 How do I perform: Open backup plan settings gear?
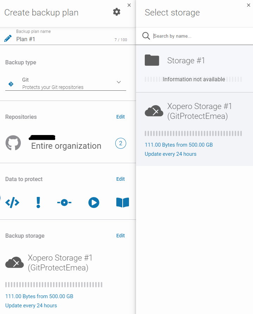pos(117,12)
